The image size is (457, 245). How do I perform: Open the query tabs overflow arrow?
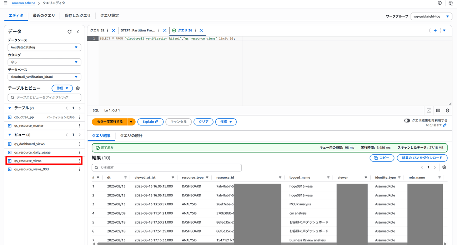tap(444, 30)
